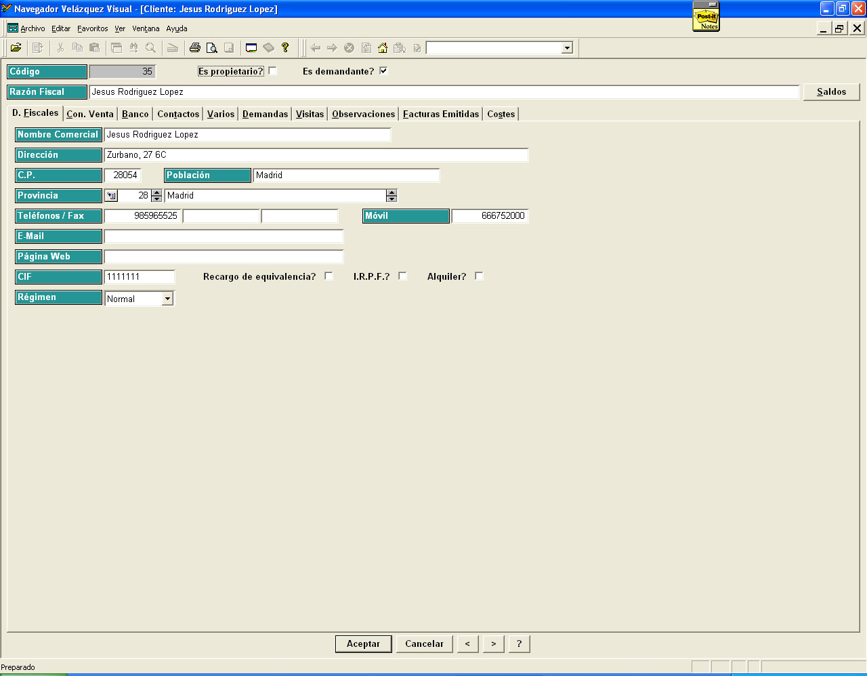Click the binoculars find toolbar icon
Viewport: 867px width, 676px height.
point(133,47)
